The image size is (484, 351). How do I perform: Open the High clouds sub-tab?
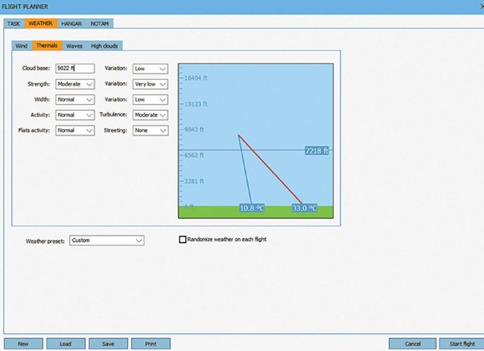(x=105, y=45)
